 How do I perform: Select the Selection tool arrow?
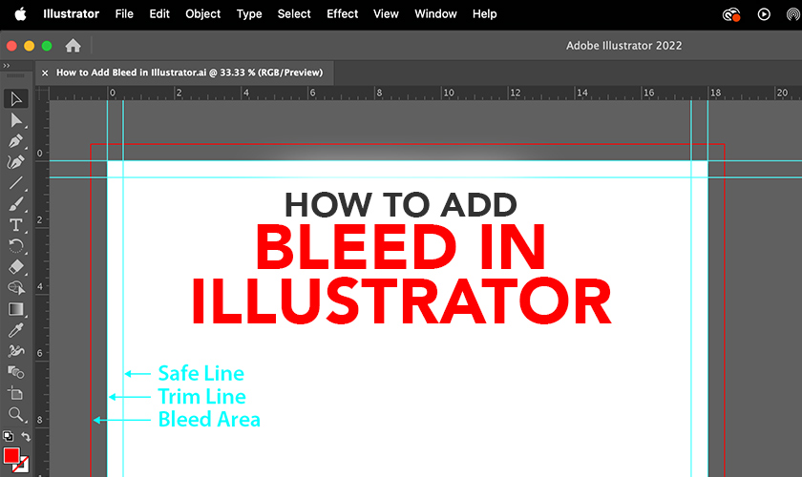tap(16, 98)
